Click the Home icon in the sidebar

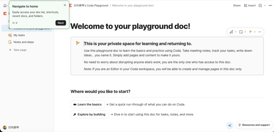tap(5, 5)
